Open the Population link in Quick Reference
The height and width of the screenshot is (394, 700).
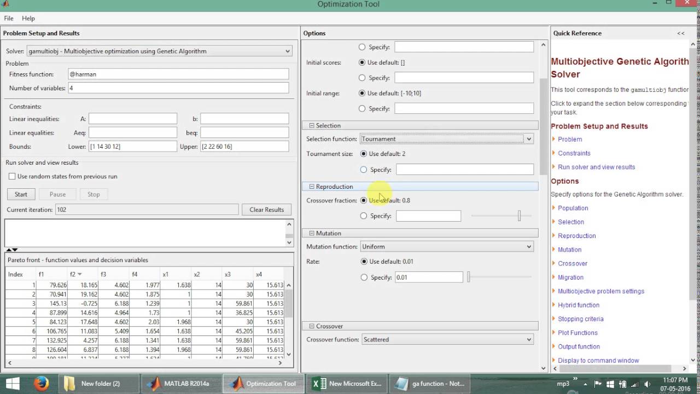coord(573,208)
